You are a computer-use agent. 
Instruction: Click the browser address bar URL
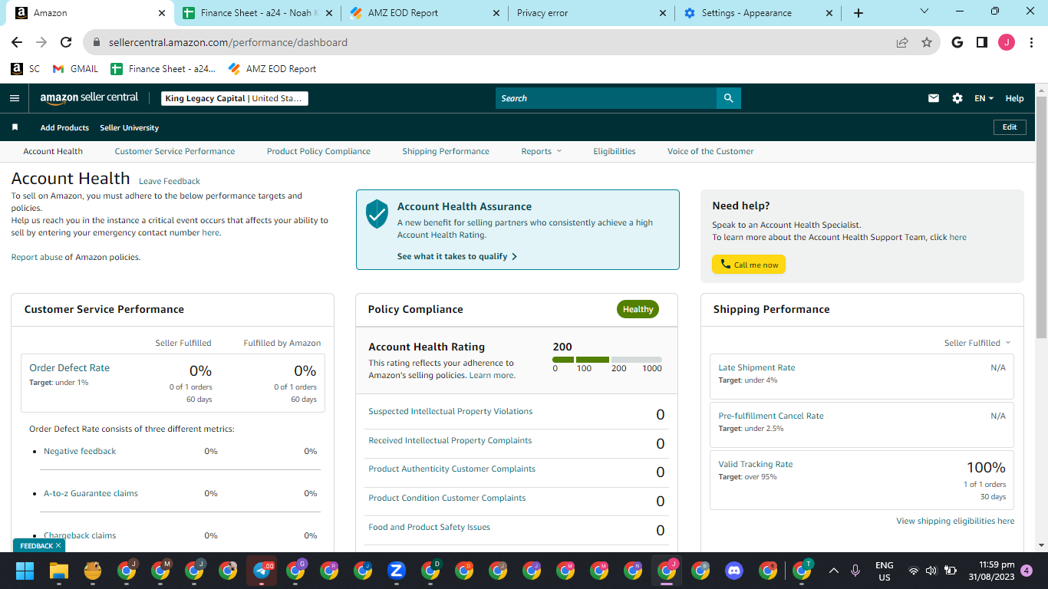(x=228, y=42)
